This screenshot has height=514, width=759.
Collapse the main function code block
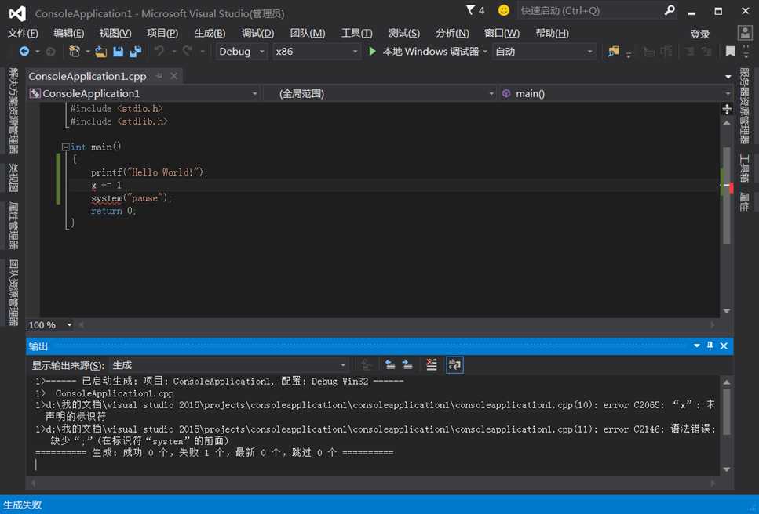pos(66,147)
